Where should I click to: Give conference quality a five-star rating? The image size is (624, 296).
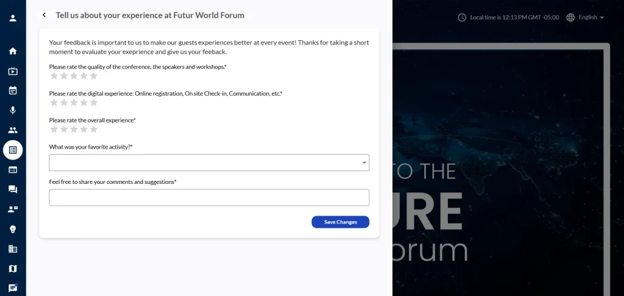[93, 76]
